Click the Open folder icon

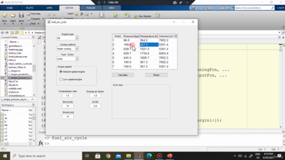tap(13, 15)
